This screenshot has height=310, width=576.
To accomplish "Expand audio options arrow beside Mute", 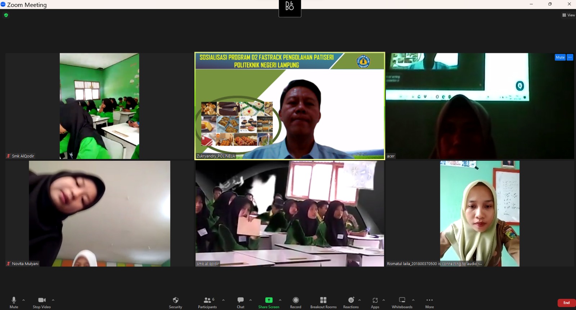I will coord(24,300).
